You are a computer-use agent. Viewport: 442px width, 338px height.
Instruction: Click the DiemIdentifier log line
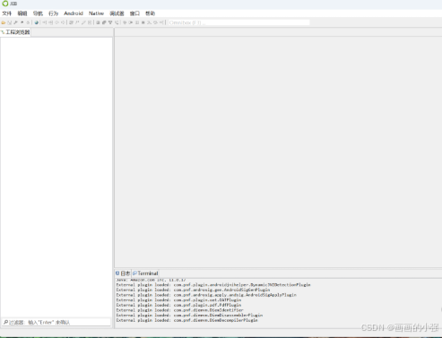pyautogui.click(x=179, y=310)
